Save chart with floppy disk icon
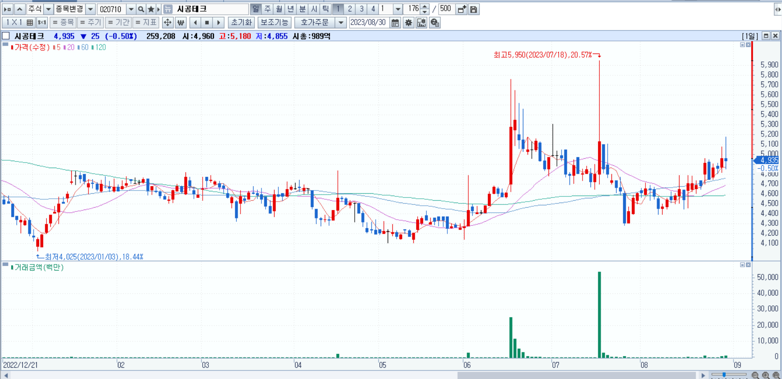This screenshot has width=782, height=379. pyautogui.click(x=473, y=9)
